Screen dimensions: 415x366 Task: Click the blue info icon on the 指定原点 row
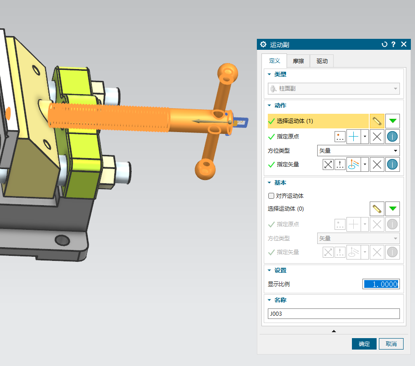coord(392,137)
